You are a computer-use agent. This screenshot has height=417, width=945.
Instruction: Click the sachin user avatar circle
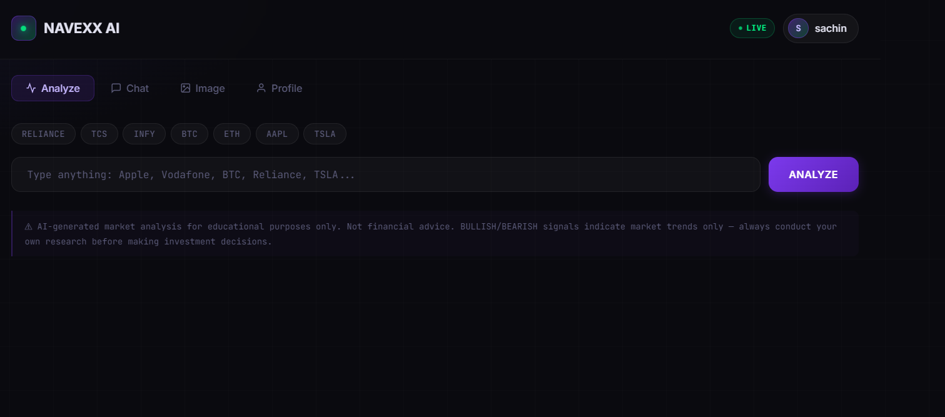point(798,28)
